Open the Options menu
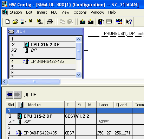This screenshot has height=139, width=144. tap(80, 12)
